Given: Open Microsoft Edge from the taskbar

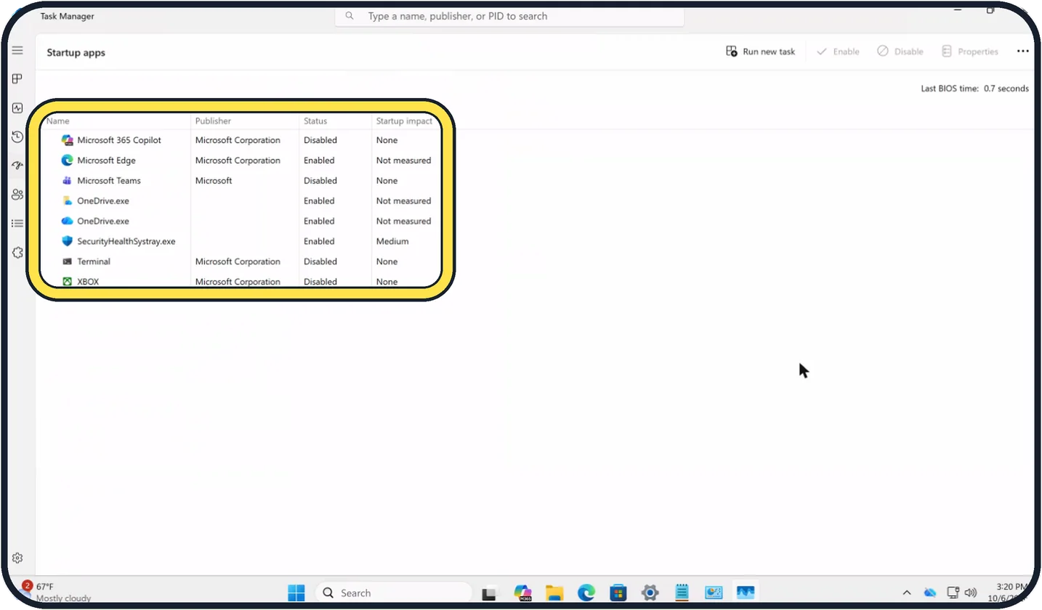Looking at the screenshot, I should (586, 593).
